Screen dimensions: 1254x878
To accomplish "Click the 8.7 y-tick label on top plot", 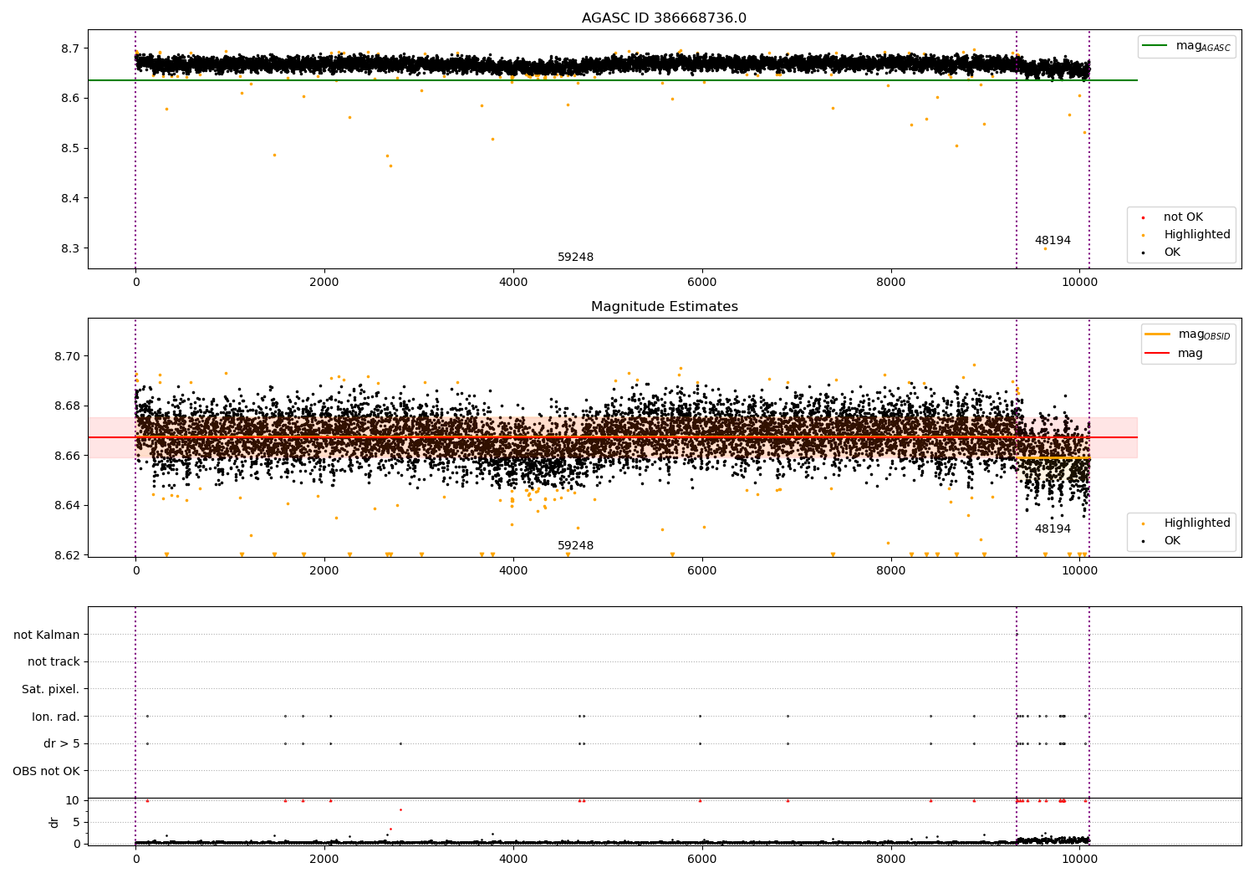I will tap(70, 48).
